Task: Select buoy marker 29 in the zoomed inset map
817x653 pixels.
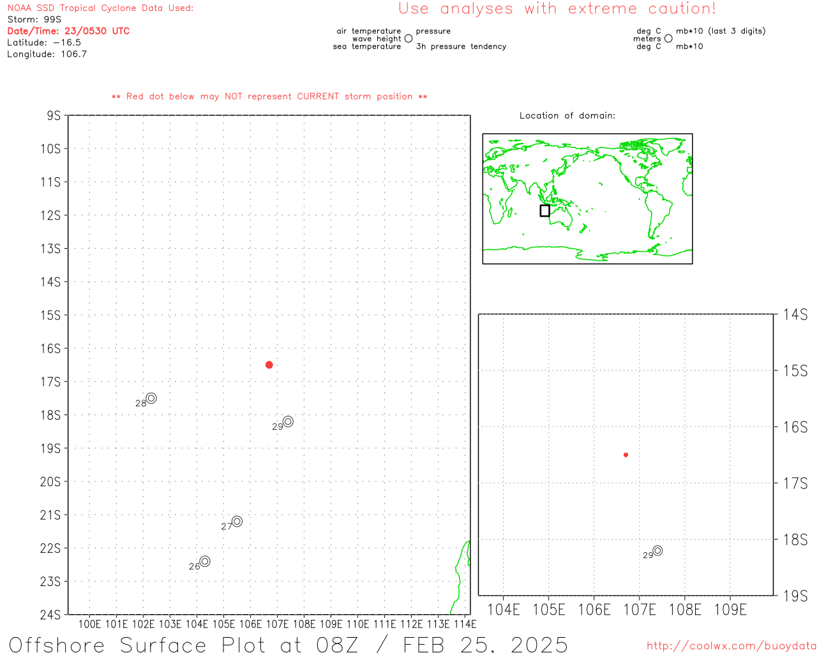Action: [657, 550]
